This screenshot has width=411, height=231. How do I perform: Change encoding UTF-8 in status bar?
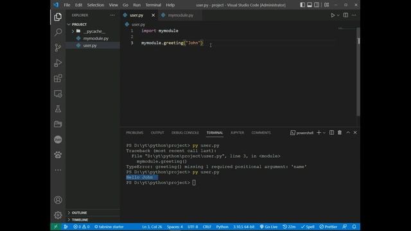[x=193, y=227]
